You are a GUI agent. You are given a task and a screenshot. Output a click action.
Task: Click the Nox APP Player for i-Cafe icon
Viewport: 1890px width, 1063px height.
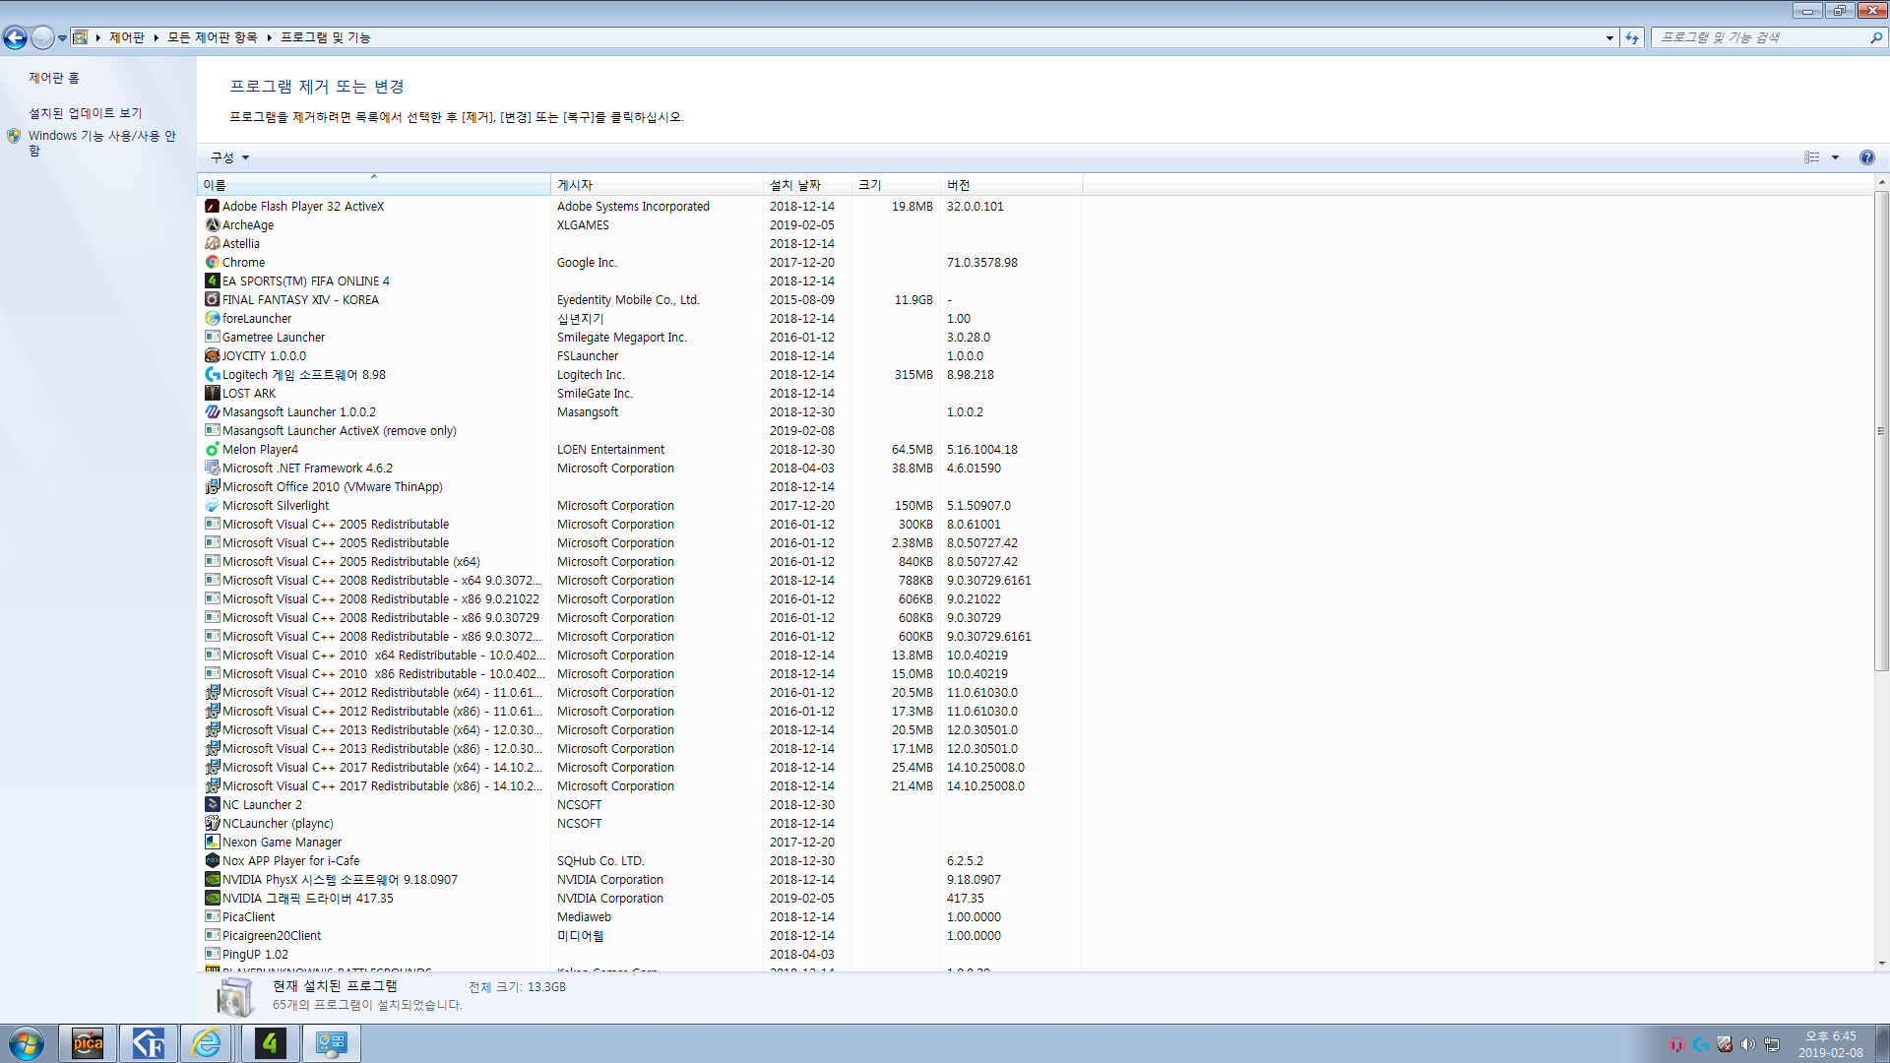(212, 861)
